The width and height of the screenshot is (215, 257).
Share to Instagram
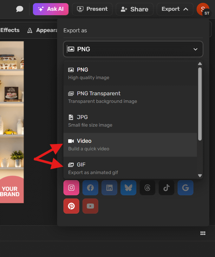click(71, 187)
